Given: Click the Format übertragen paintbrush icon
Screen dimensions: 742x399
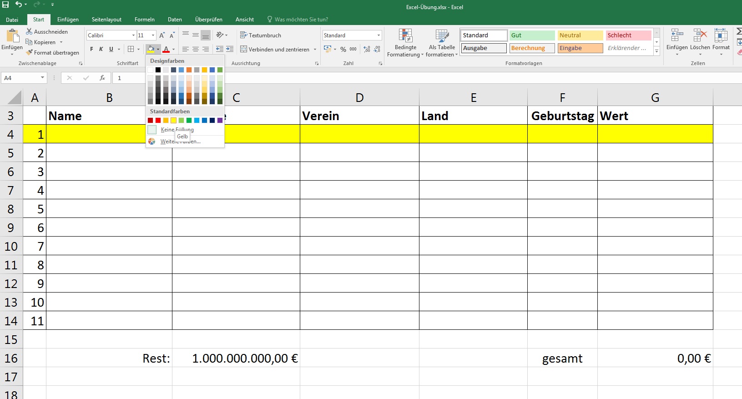Looking at the screenshot, I should tap(29, 53).
